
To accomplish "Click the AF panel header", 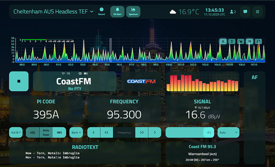I will tap(255, 78).
